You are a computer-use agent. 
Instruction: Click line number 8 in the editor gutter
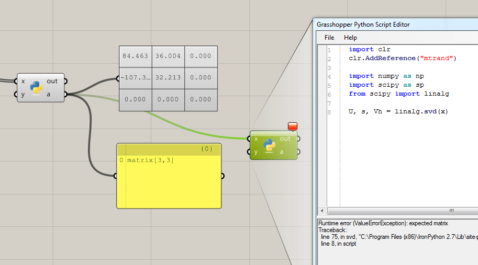point(329,112)
